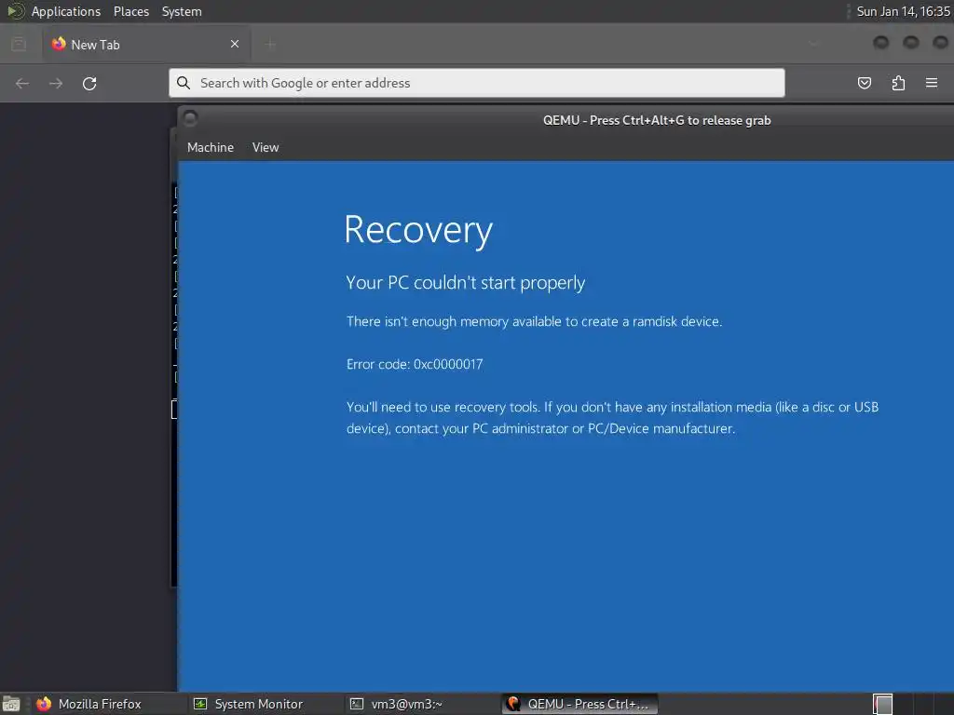Open the QEMU Machine menu

pos(210,148)
